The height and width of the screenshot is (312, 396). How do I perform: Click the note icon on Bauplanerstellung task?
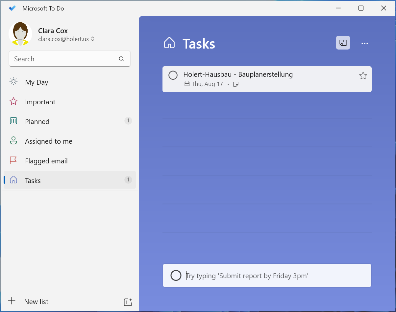235,84
